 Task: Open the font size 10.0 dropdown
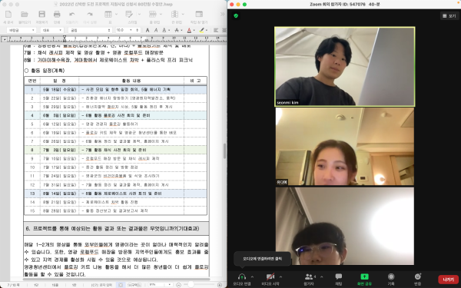[x=131, y=30]
